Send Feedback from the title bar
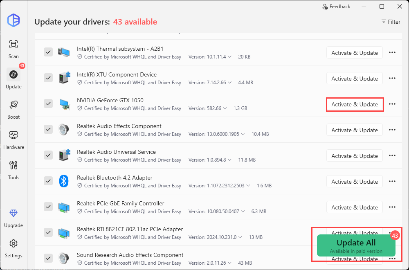 [x=336, y=7]
